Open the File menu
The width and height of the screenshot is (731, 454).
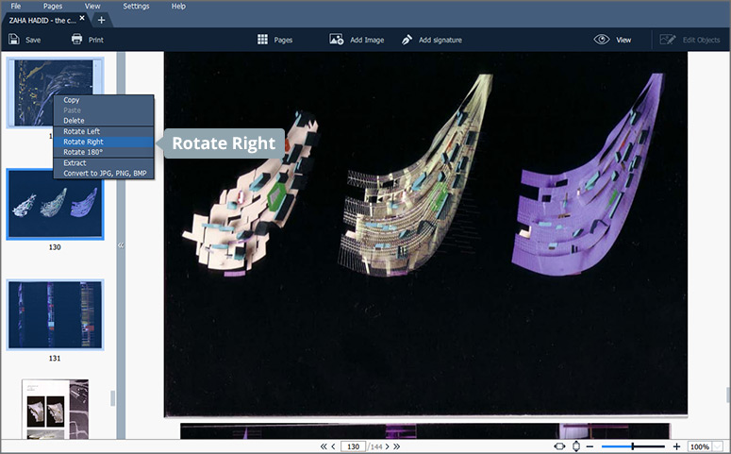16,6
